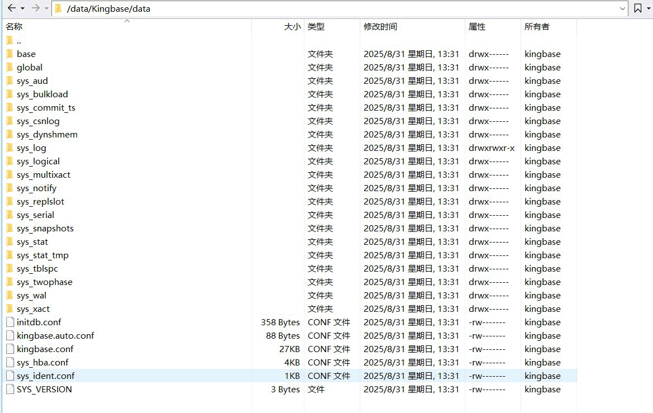
Task: Click the 358 Bytes size of initdb.conf
Action: [280, 322]
